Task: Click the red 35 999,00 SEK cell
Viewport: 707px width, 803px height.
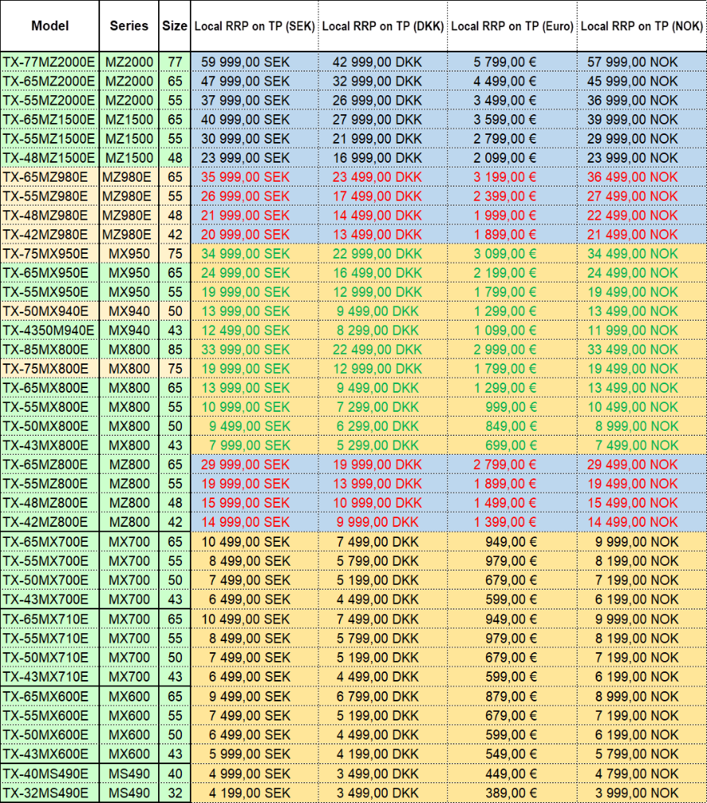Action: tap(254, 177)
